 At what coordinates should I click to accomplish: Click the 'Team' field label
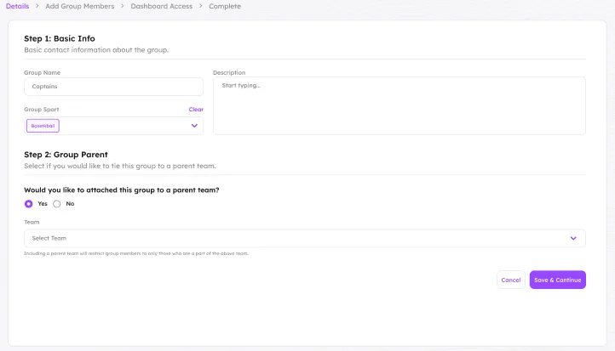pyautogui.click(x=32, y=222)
